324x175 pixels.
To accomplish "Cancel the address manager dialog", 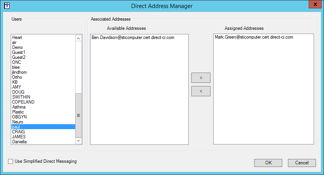I will 302,163.
